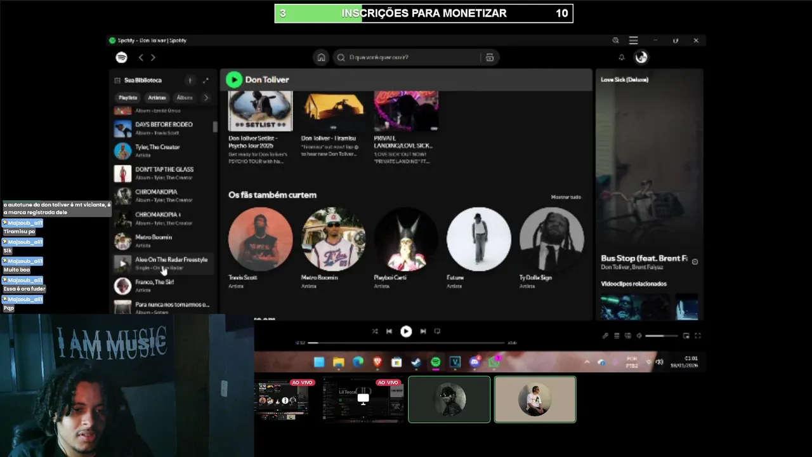
Task: Open Metro Boomin in the library list
Action: pyautogui.click(x=162, y=241)
